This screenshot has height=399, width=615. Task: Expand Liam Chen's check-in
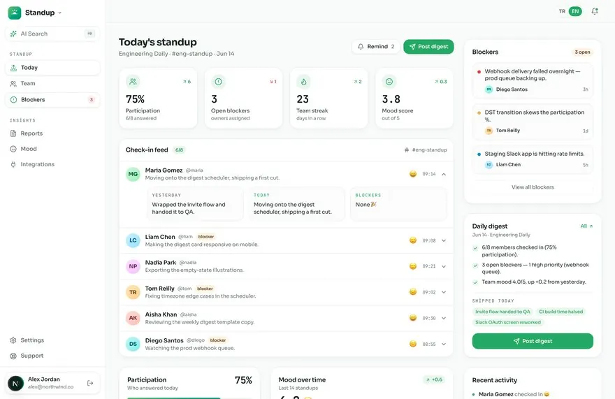tap(444, 241)
